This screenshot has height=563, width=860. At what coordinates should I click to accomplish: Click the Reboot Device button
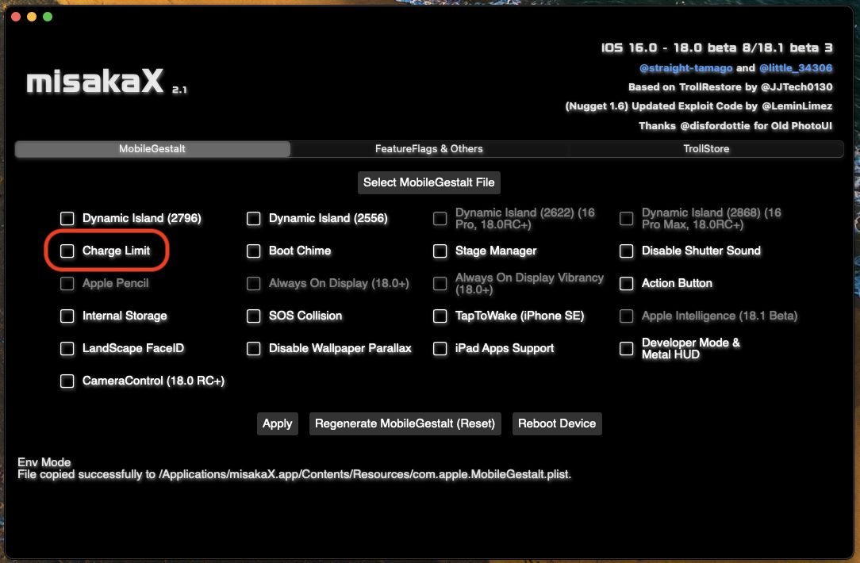point(557,423)
